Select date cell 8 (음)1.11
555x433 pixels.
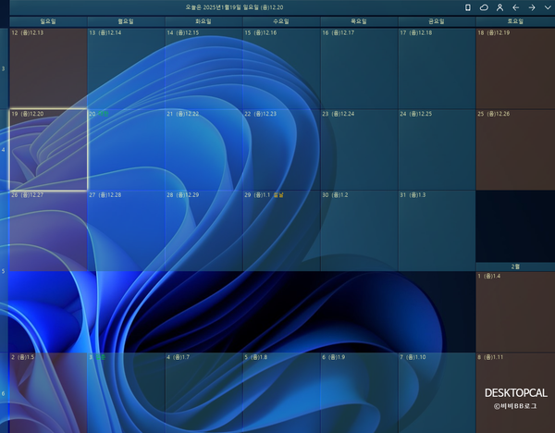515,392
